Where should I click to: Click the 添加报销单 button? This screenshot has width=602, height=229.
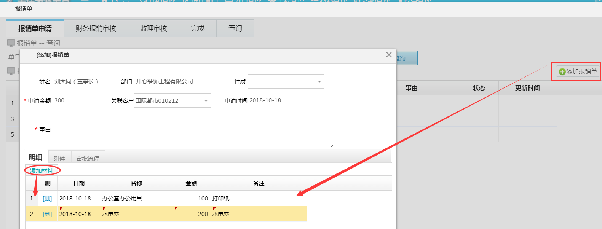578,72
